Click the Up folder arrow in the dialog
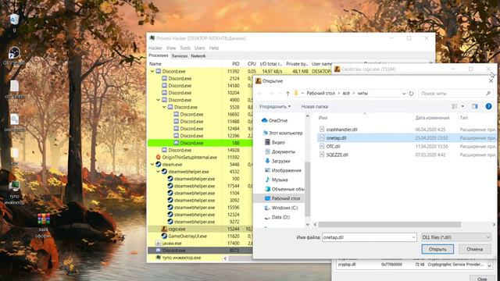The width and height of the screenshot is (500, 281). coord(287,94)
